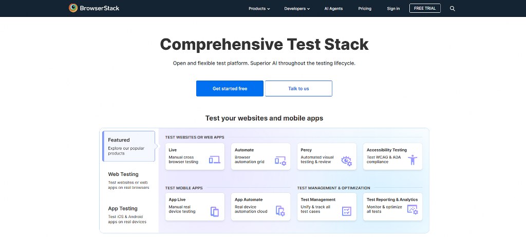
Task: Click the "TEST MOBILE APPS" label
Action: (x=184, y=188)
